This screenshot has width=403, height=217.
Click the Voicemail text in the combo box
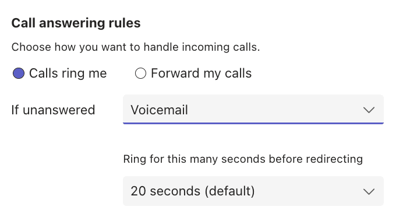click(x=160, y=110)
